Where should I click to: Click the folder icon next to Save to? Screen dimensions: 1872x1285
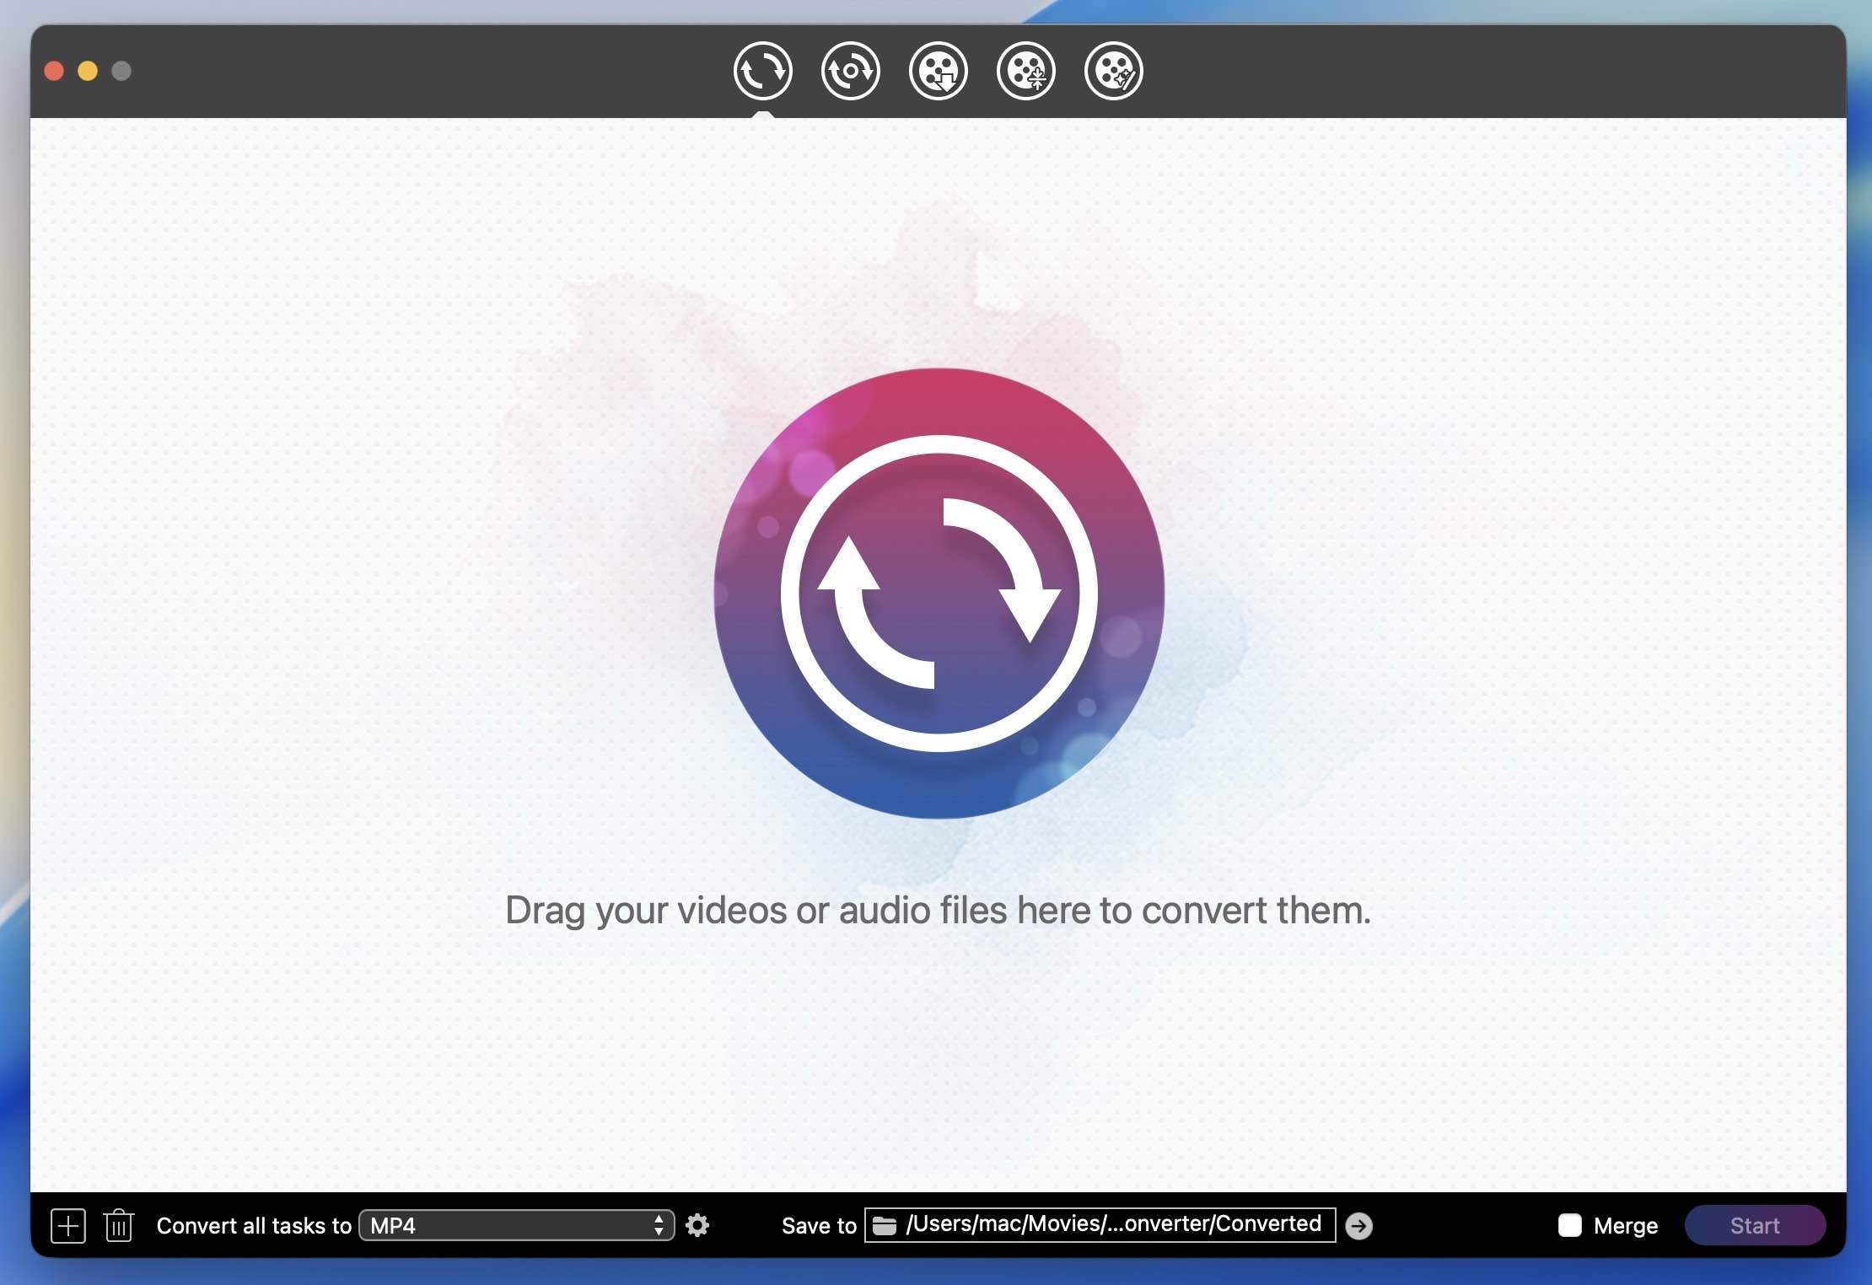(x=885, y=1225)
